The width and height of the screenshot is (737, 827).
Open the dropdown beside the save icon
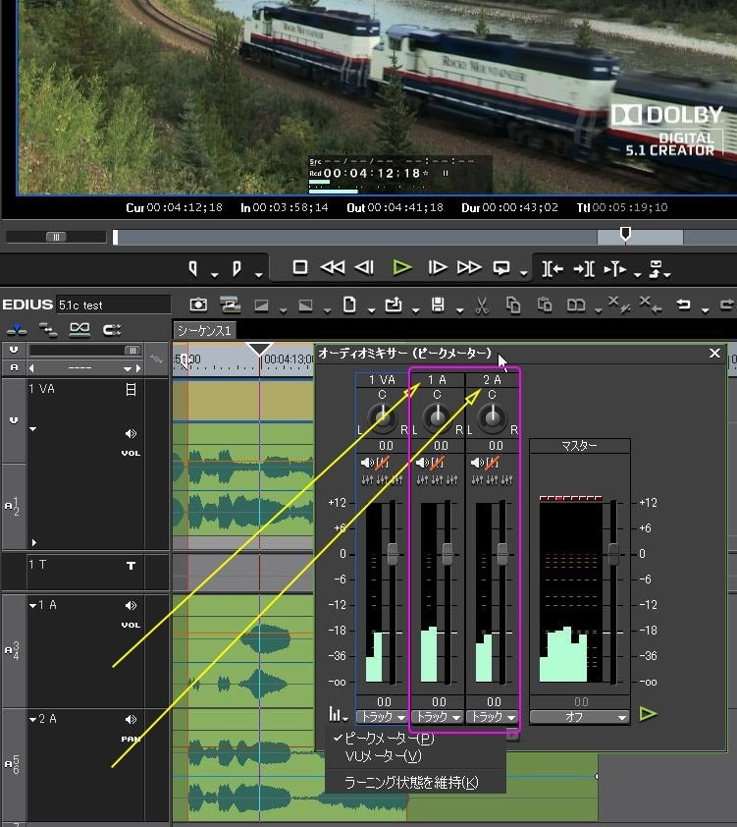click(x=459, y=310)
